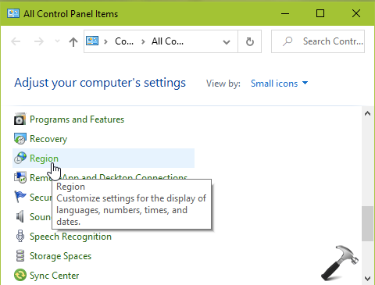Screen dimensions: 375x285
Task: Open the Recovery link
Action: [48, 139]
